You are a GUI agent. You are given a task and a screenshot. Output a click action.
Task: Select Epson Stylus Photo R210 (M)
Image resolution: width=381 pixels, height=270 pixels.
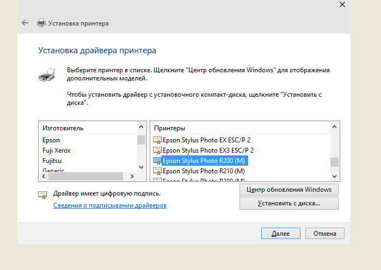(204, 171)
